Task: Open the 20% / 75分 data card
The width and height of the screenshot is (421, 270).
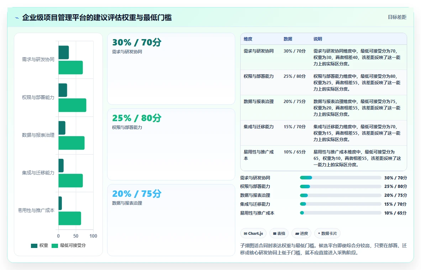Action: click(171, 220)
